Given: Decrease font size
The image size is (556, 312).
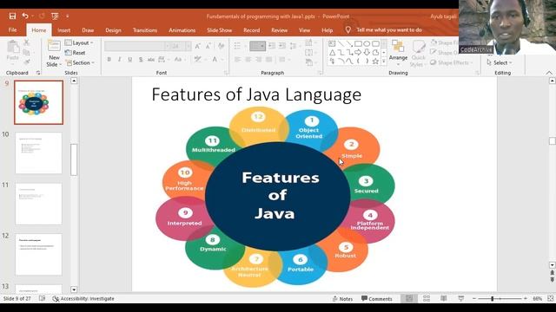Looking at the screenshot, I should [x=208, y=46].
